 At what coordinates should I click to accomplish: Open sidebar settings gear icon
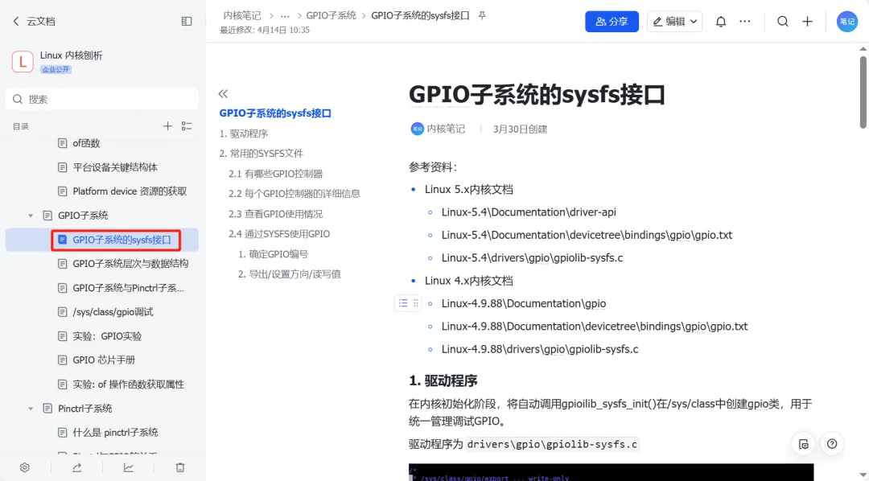(x=25, y=467)
